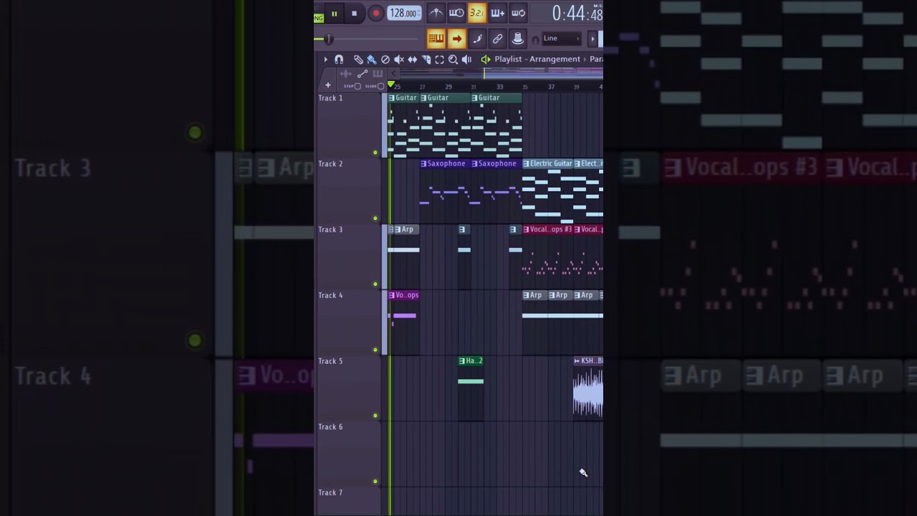
Task: Toggle loop recording icon
Action: pyautogui.click(x=519, y=13)
